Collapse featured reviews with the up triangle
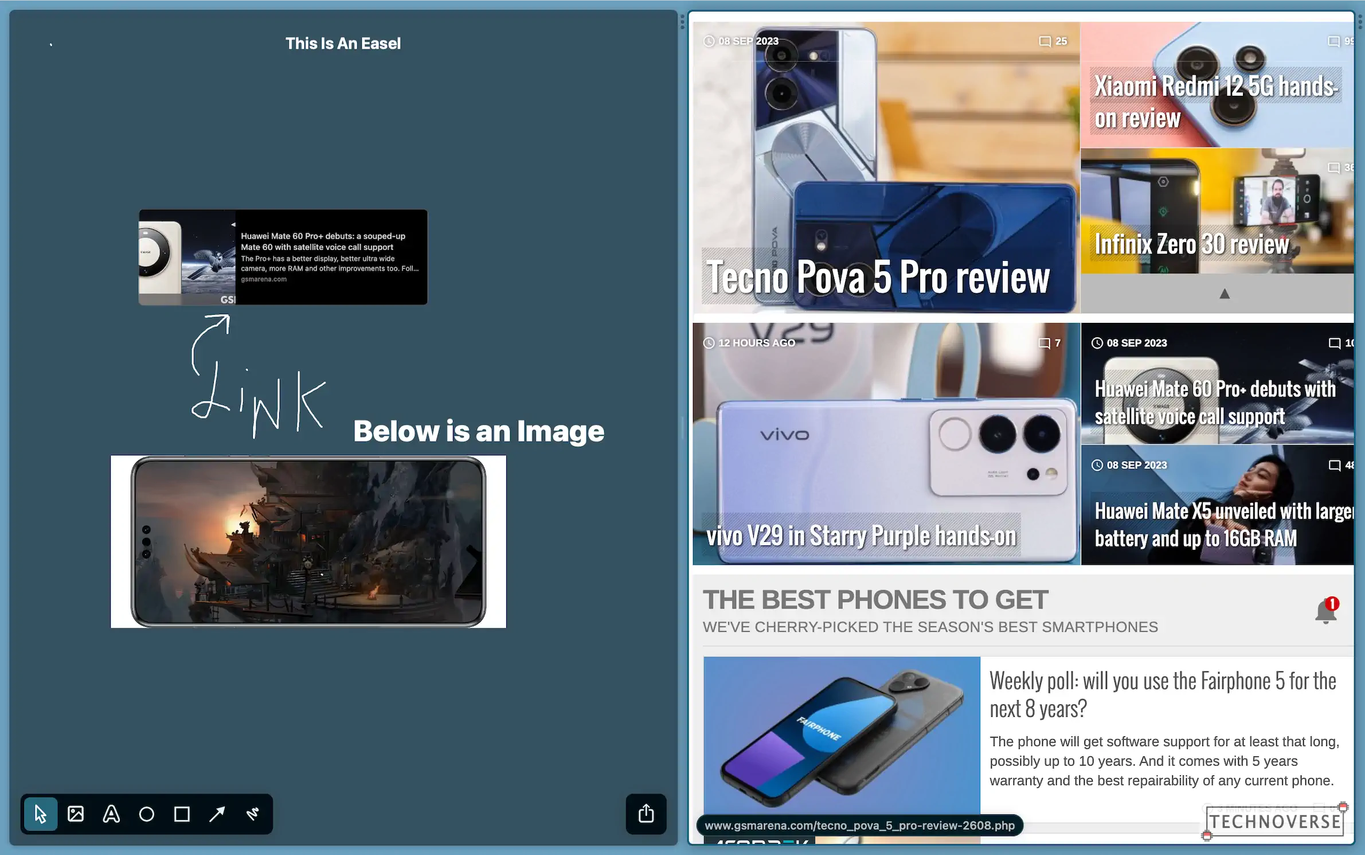 click(x=1225, y=294)
